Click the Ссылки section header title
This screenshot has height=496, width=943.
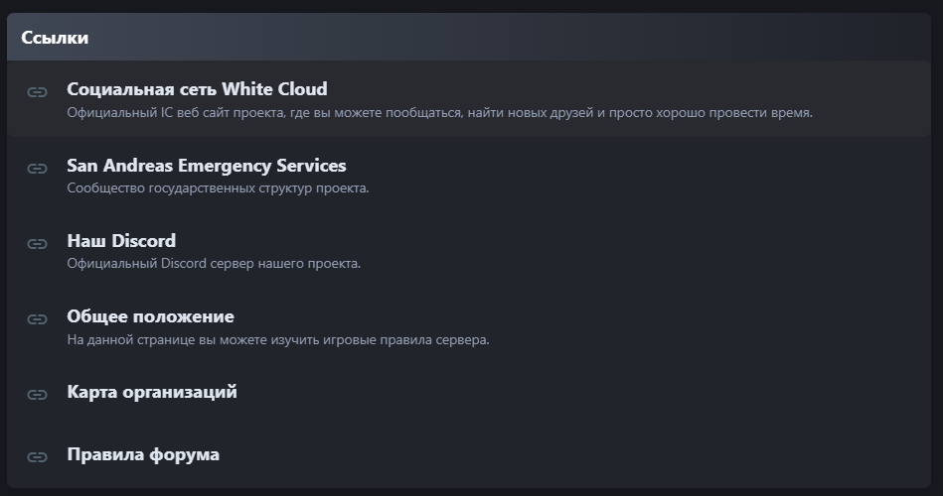click(55, 38)
